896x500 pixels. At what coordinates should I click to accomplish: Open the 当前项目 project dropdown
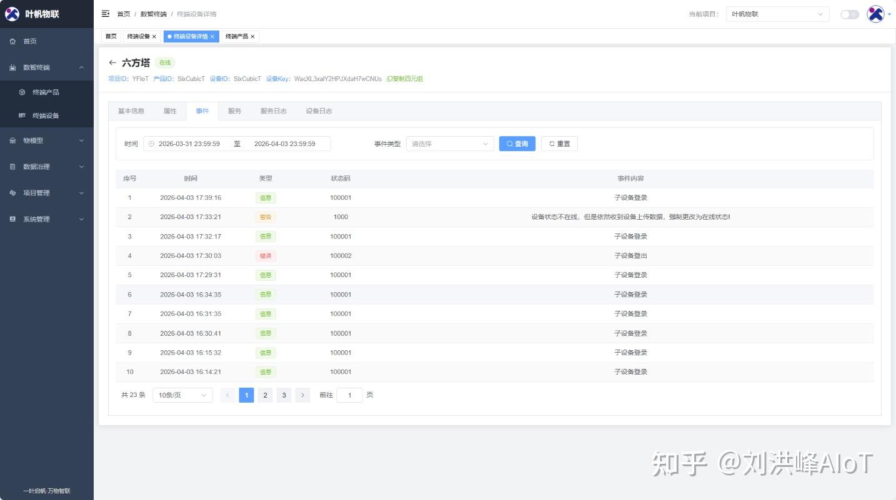pyautogui.click(x=777, y=14)
